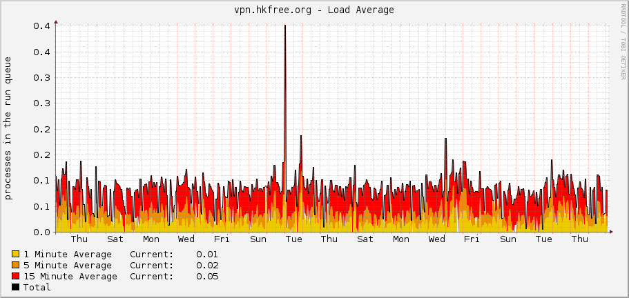Click the yellow 1 Minute Average legend swatch
Image resolution: width=629 pixels, height=298 pixels.
(x=16, y=254)
